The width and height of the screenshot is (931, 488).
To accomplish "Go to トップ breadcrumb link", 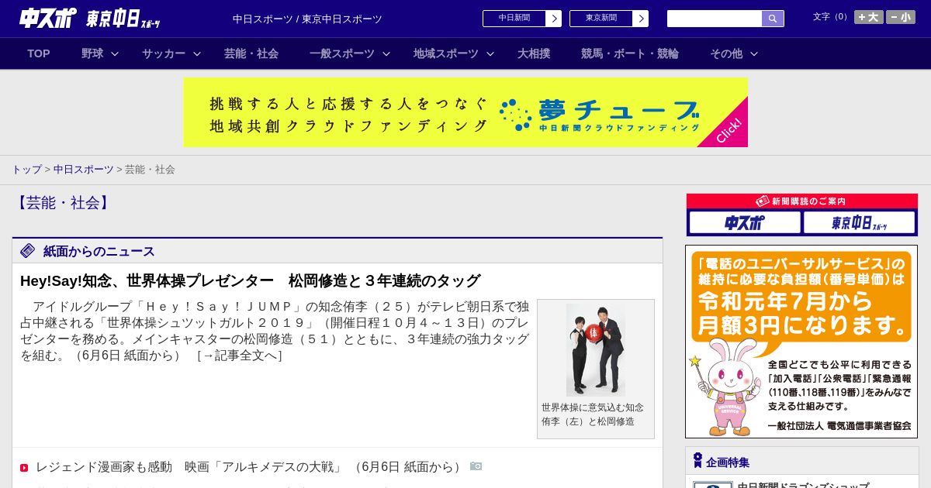I will pos(27,170).
